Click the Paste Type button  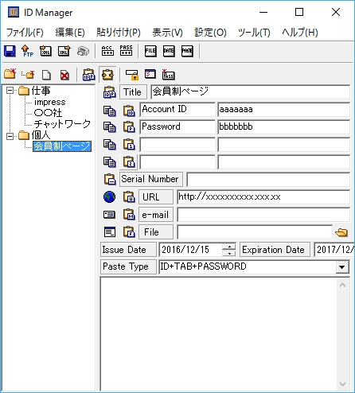click(x=128, y=267)
